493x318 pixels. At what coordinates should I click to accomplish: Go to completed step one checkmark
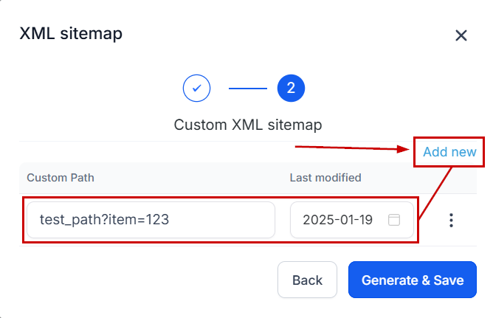[x=197, y=89]
